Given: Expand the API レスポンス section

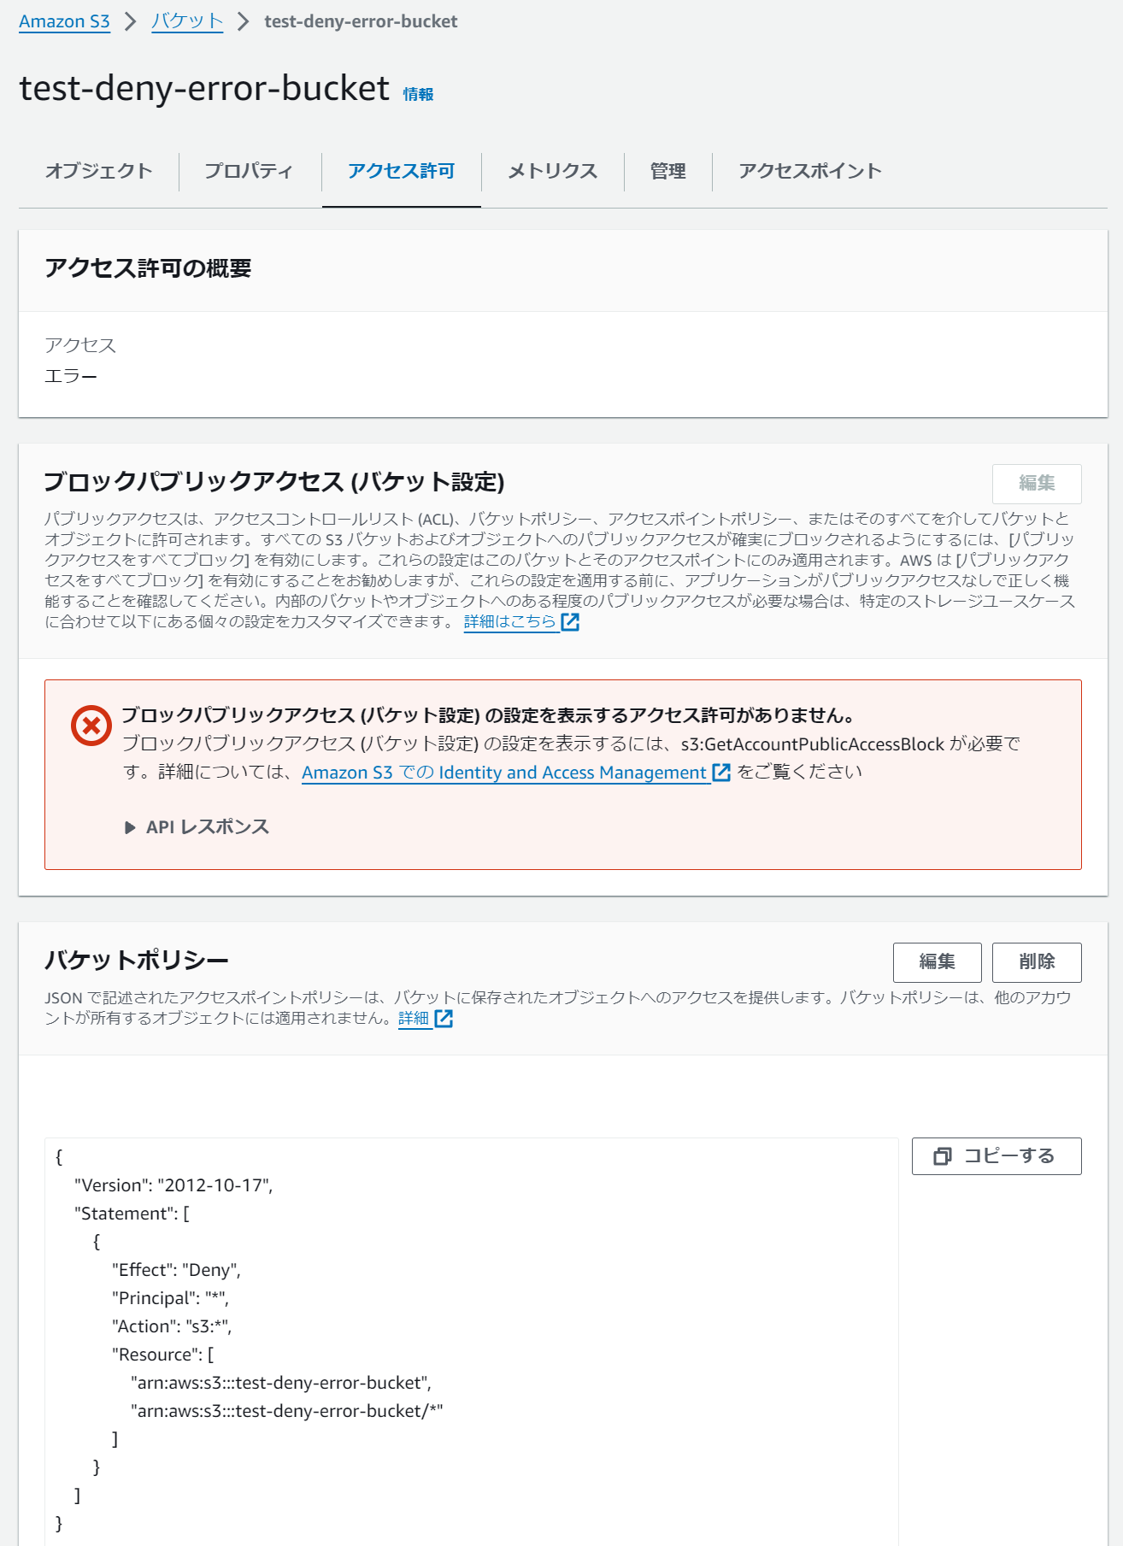Looking at the screenshot, I should click(x=197, y=827).
